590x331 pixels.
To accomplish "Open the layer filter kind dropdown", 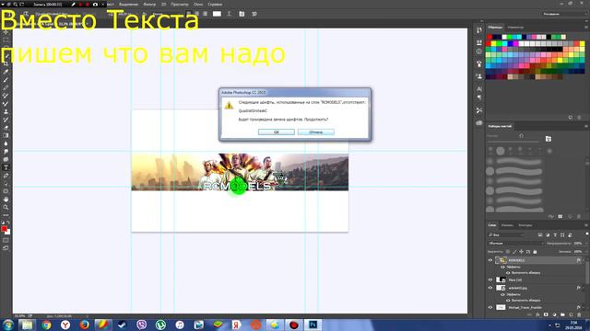I will coord(506,235).
